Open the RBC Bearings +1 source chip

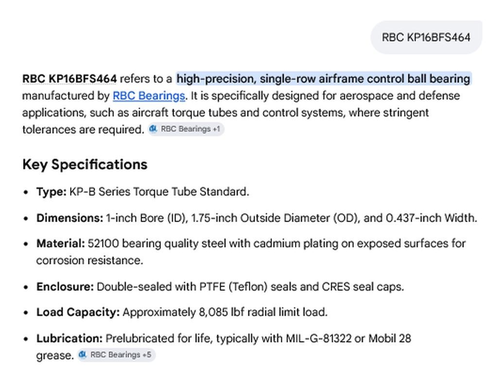(x=186, y=129)
